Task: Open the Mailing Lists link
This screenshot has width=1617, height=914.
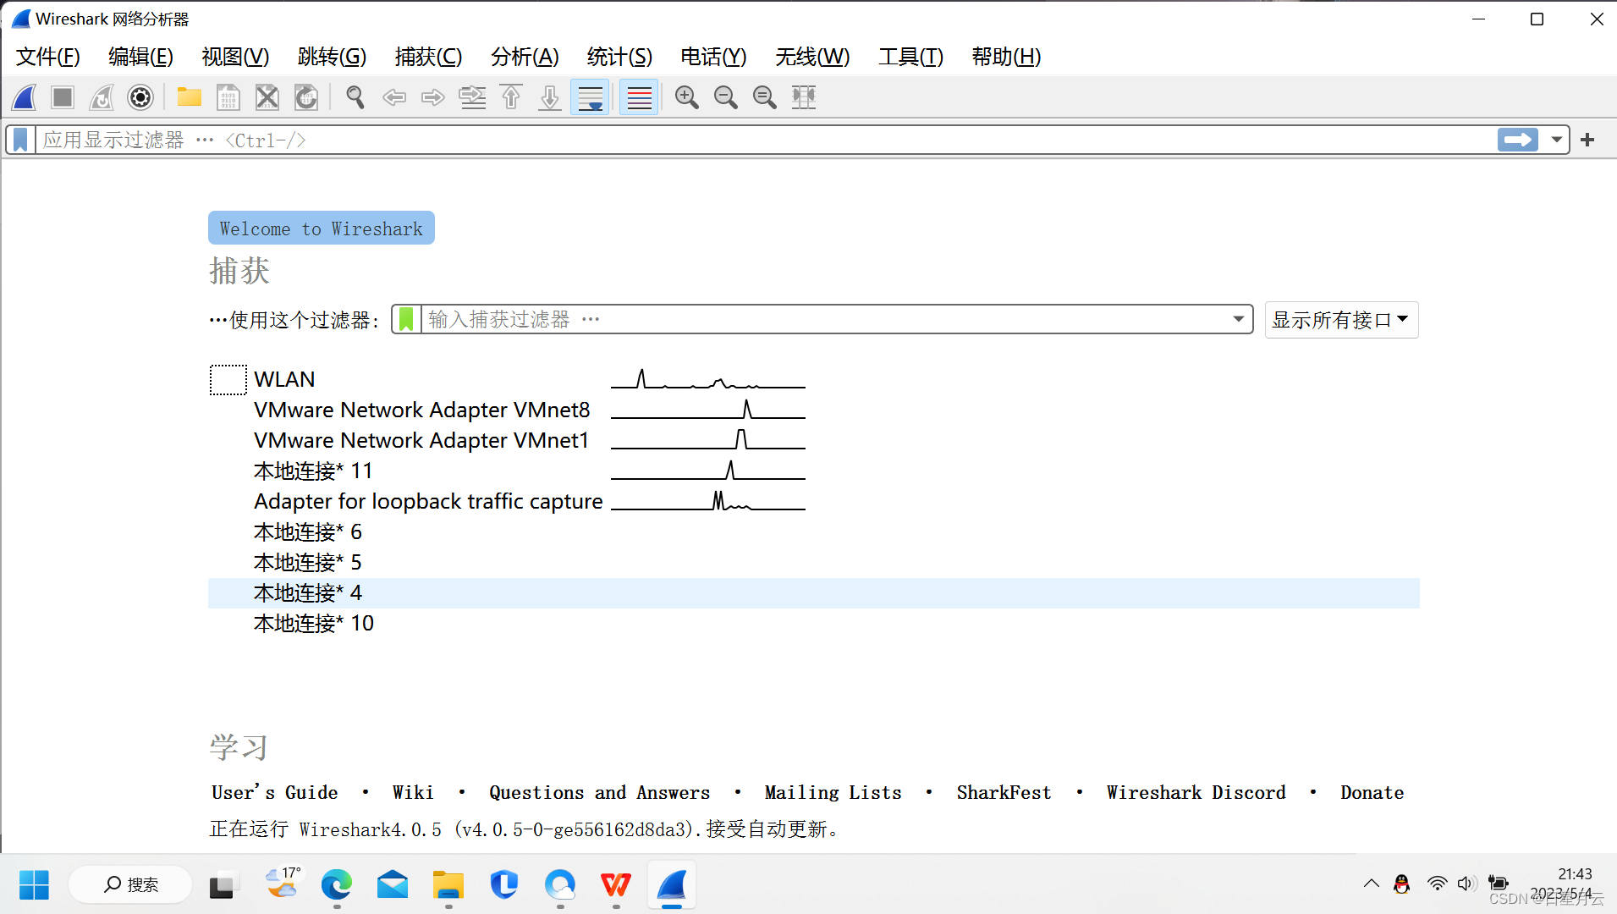Action: pos(833,793)
